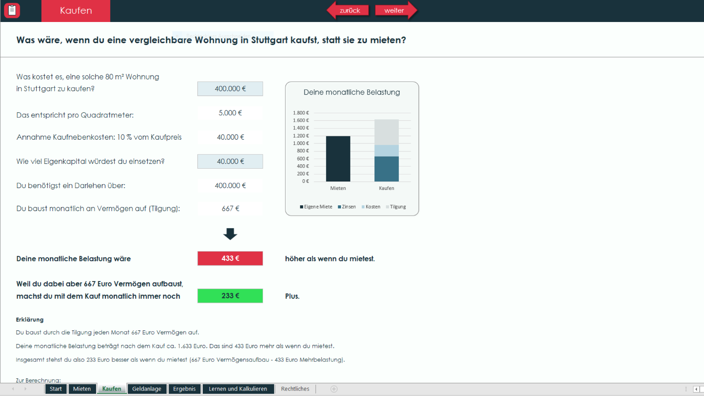The width and height of the screenshot is (704, 396).
Task: Click the 40.000 € Kaufnebenkosten value
Action: [x=230, y=137]
